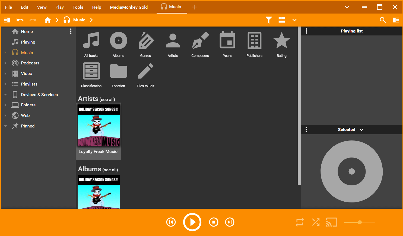This screenshot has width=403, height=236.
Task: Select the Loyalty Freak Music artist thumbnail
Action: click(x=99, y=125)
